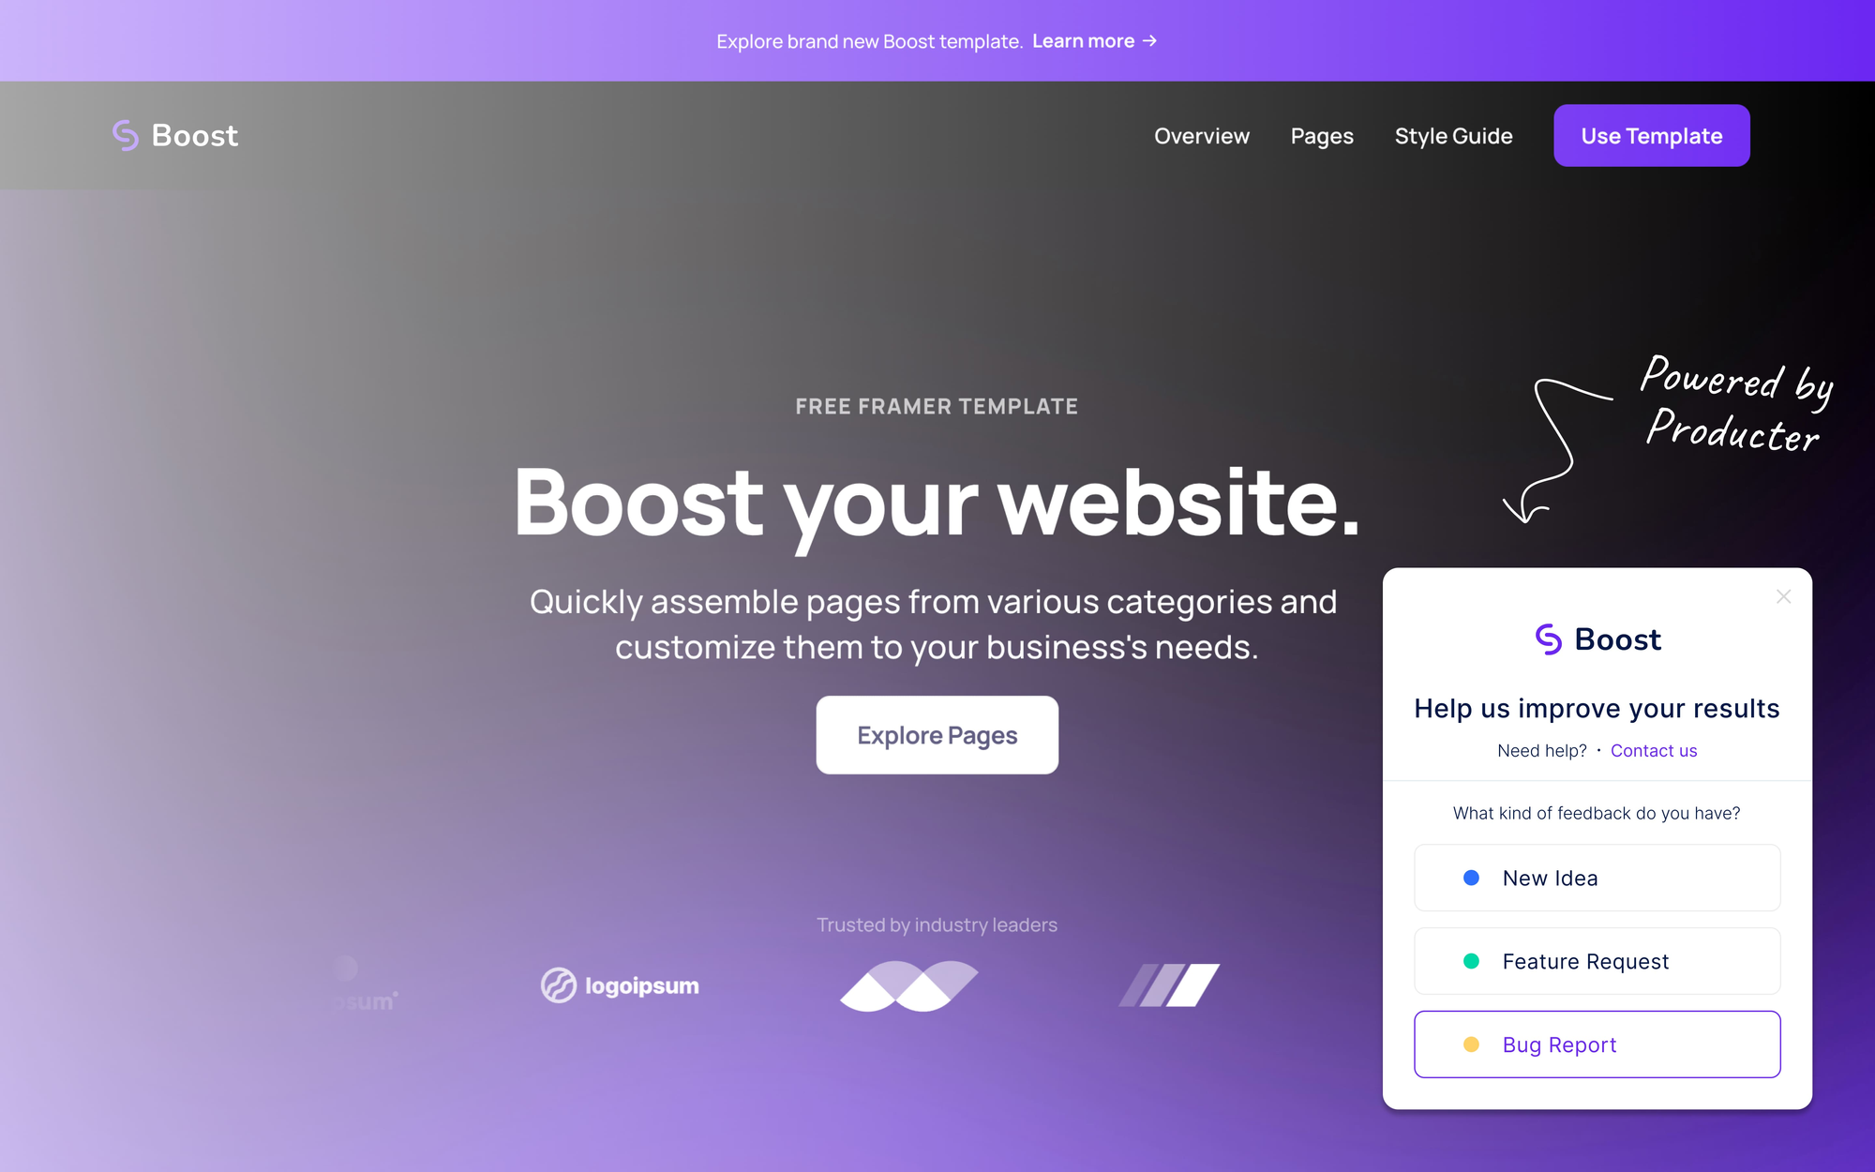1875x1172 pixels.
Task: Click the Explore Pages button
Action: pos(937,734)
